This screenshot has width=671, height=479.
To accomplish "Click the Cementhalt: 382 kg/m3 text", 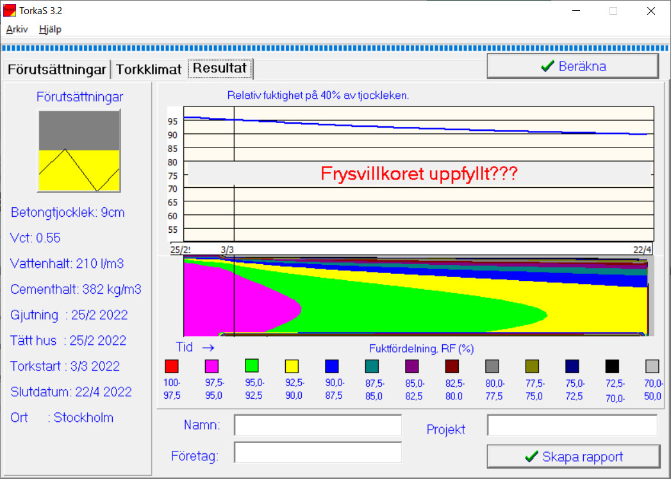I will click(76, 289).
